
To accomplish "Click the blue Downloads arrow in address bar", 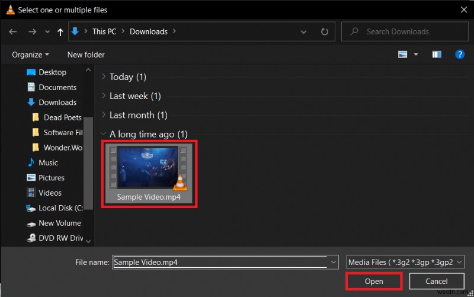I will [x=75, y=31].
